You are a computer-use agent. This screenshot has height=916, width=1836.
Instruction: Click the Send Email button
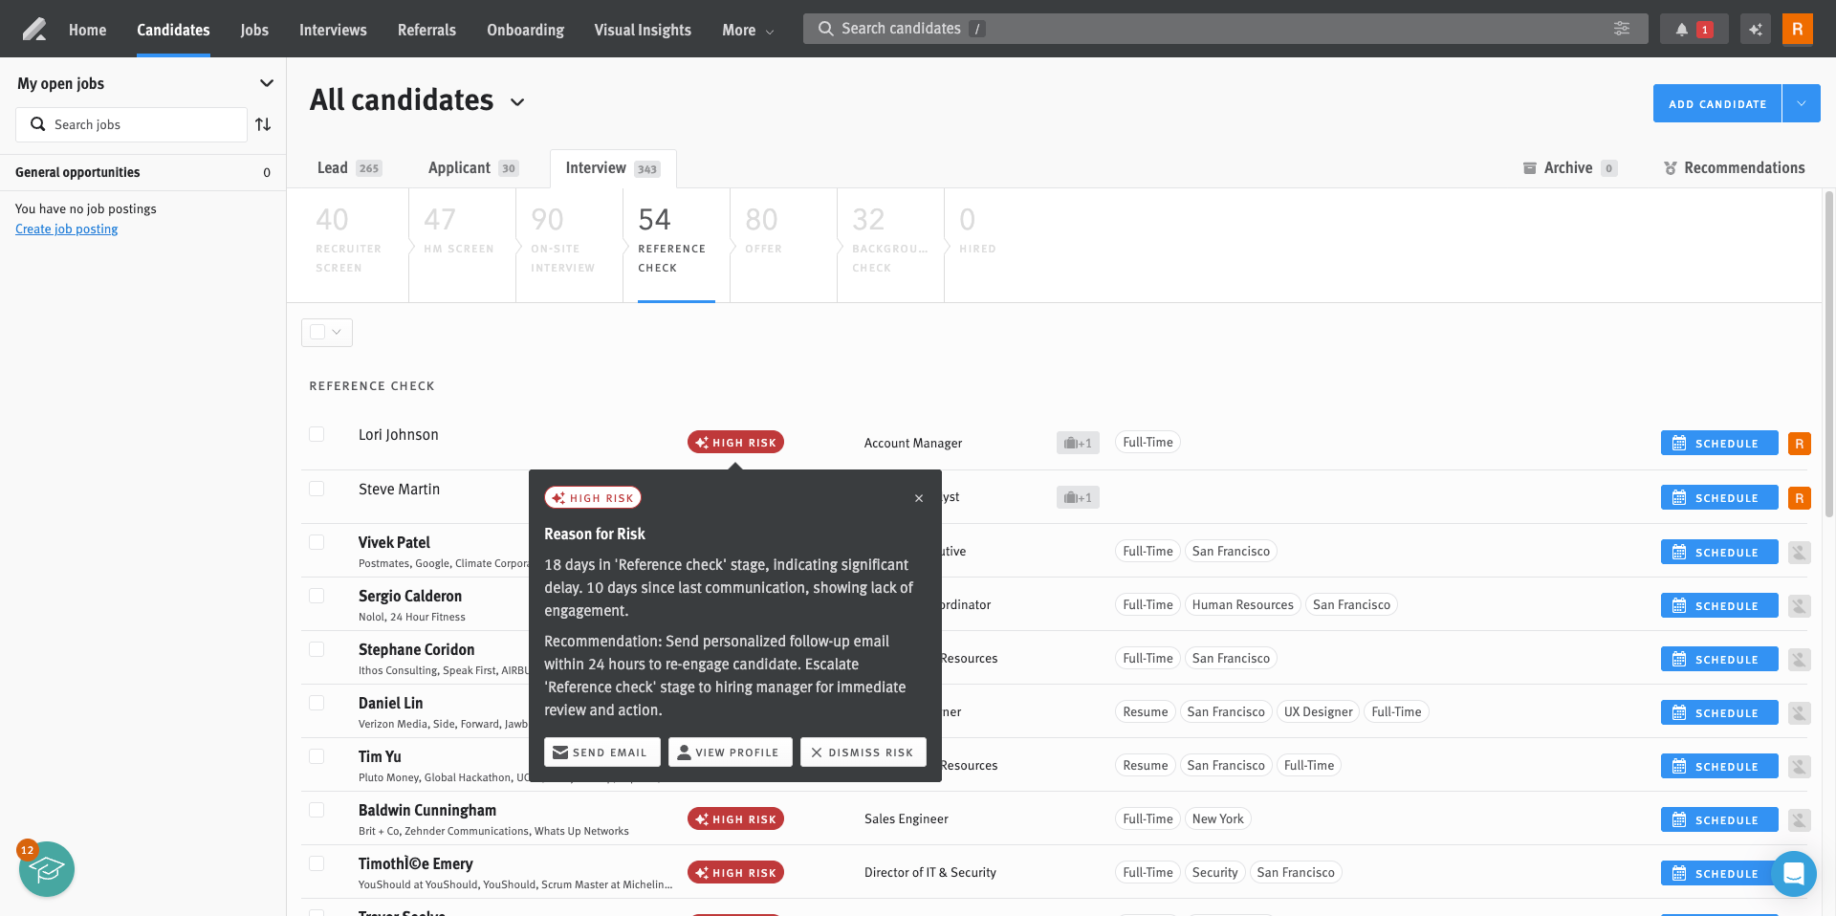point(601,752)
